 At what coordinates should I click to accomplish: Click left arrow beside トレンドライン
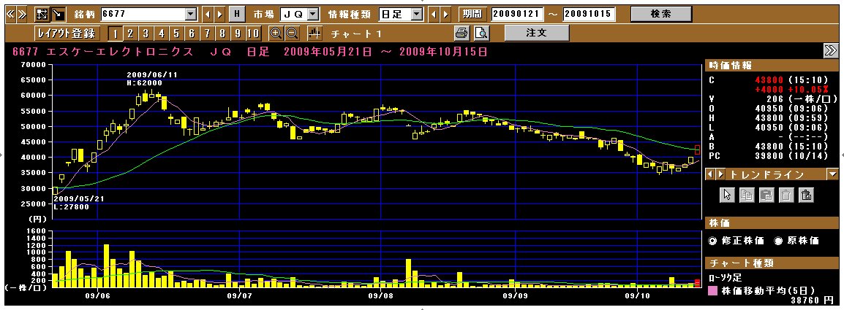click(709, 174)
